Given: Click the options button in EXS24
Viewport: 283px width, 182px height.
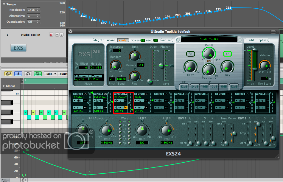Looking at the screenshot, I should (263, 40).
